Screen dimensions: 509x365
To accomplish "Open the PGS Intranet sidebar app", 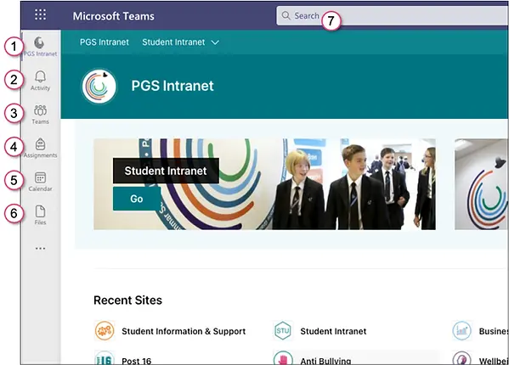I will pyautogui.click(x=40, y=47).
